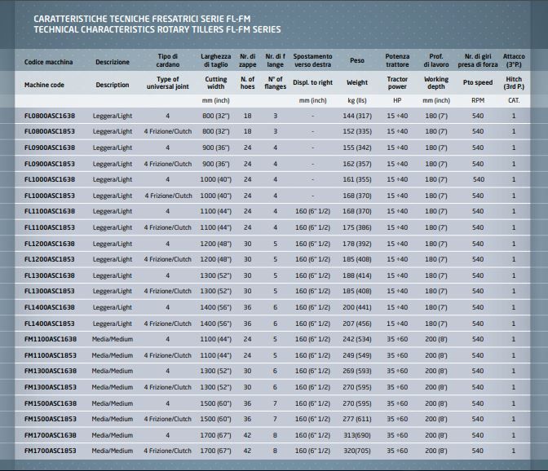548x471 pixels.
Task: Select the 'Machine code' header cell
Action: tap(44, 83)
